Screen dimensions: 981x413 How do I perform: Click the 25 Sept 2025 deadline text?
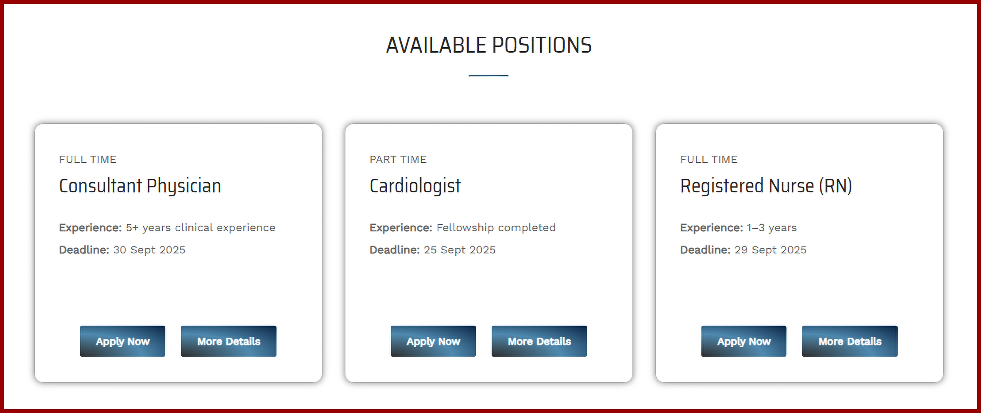click(460, 250)
